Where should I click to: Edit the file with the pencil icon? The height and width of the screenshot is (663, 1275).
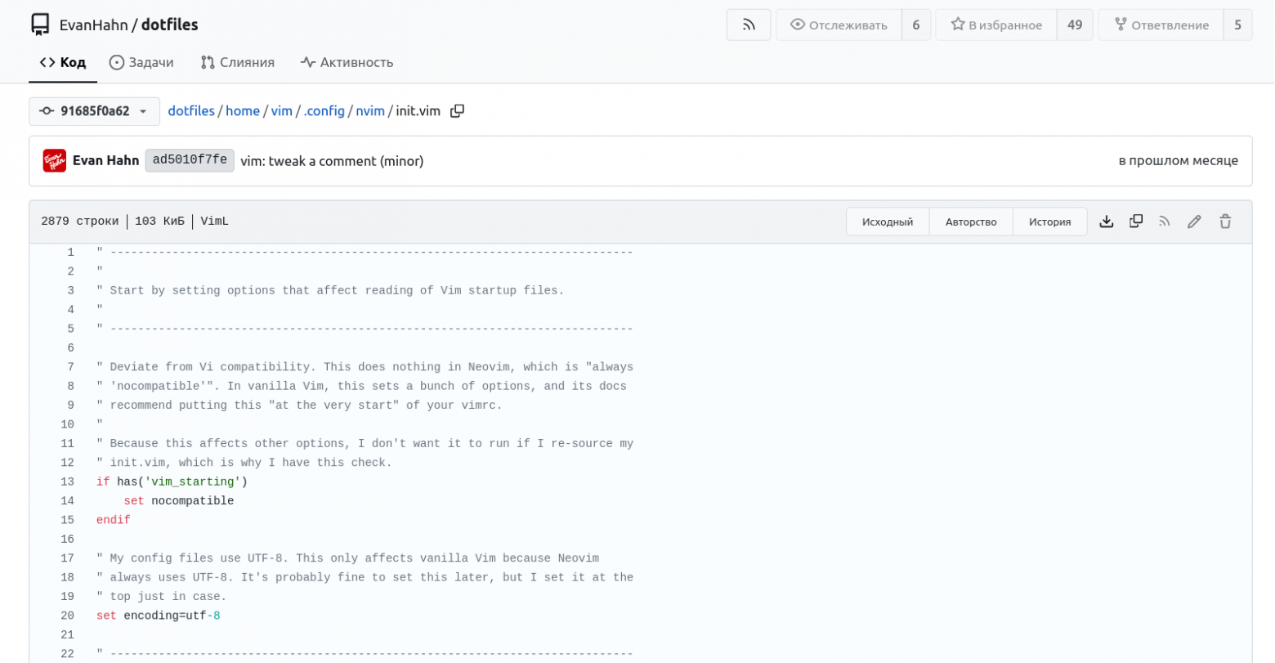coord(1194,222)
